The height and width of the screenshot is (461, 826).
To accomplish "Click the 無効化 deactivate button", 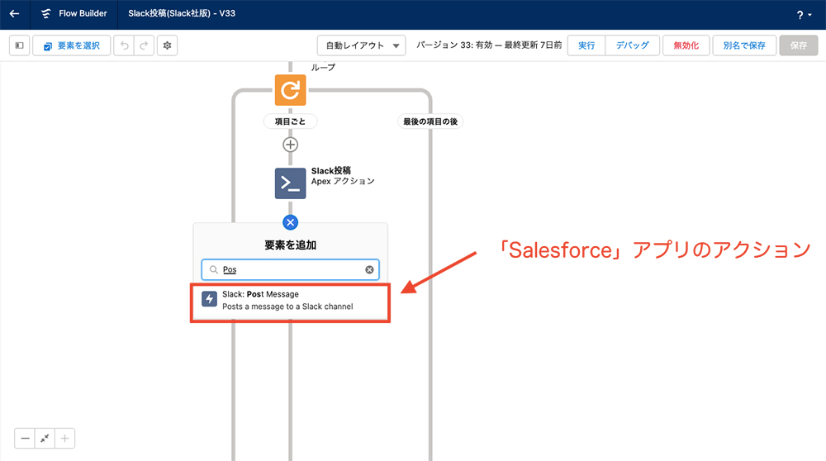I will [x=686, y=45].
